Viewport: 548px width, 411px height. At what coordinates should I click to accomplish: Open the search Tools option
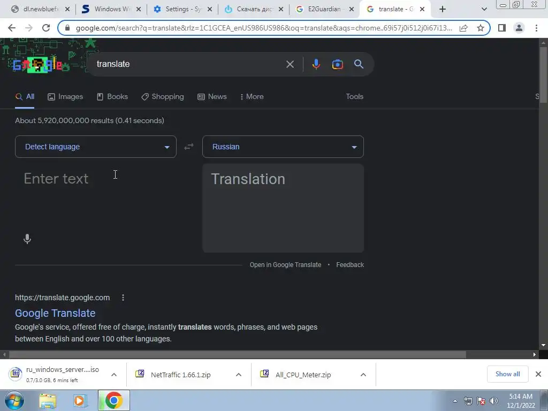[354, 97]
